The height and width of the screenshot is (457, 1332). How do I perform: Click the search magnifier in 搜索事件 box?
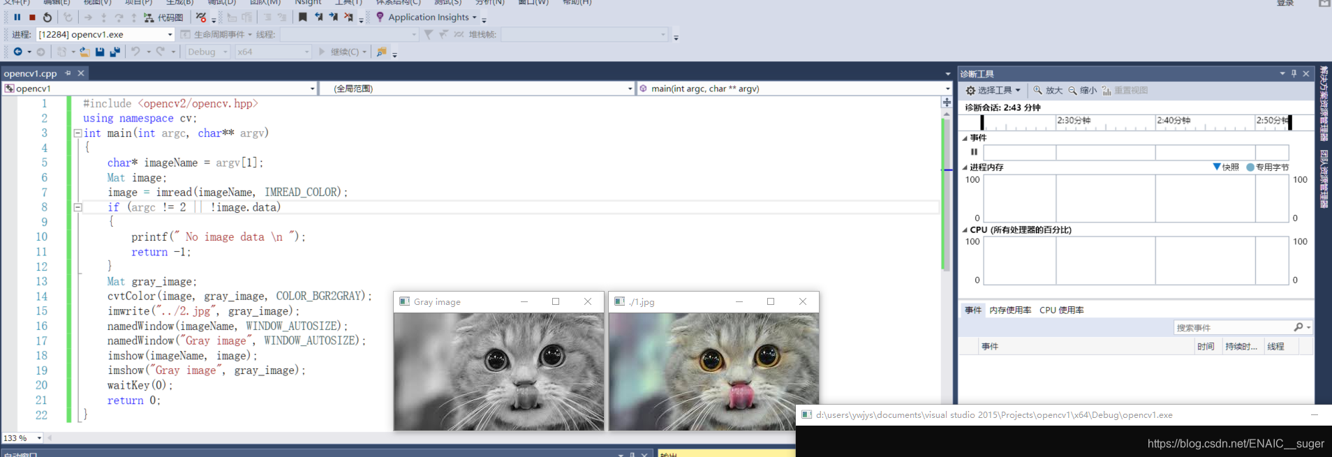pyautogui.click(x=1298, y=327)
